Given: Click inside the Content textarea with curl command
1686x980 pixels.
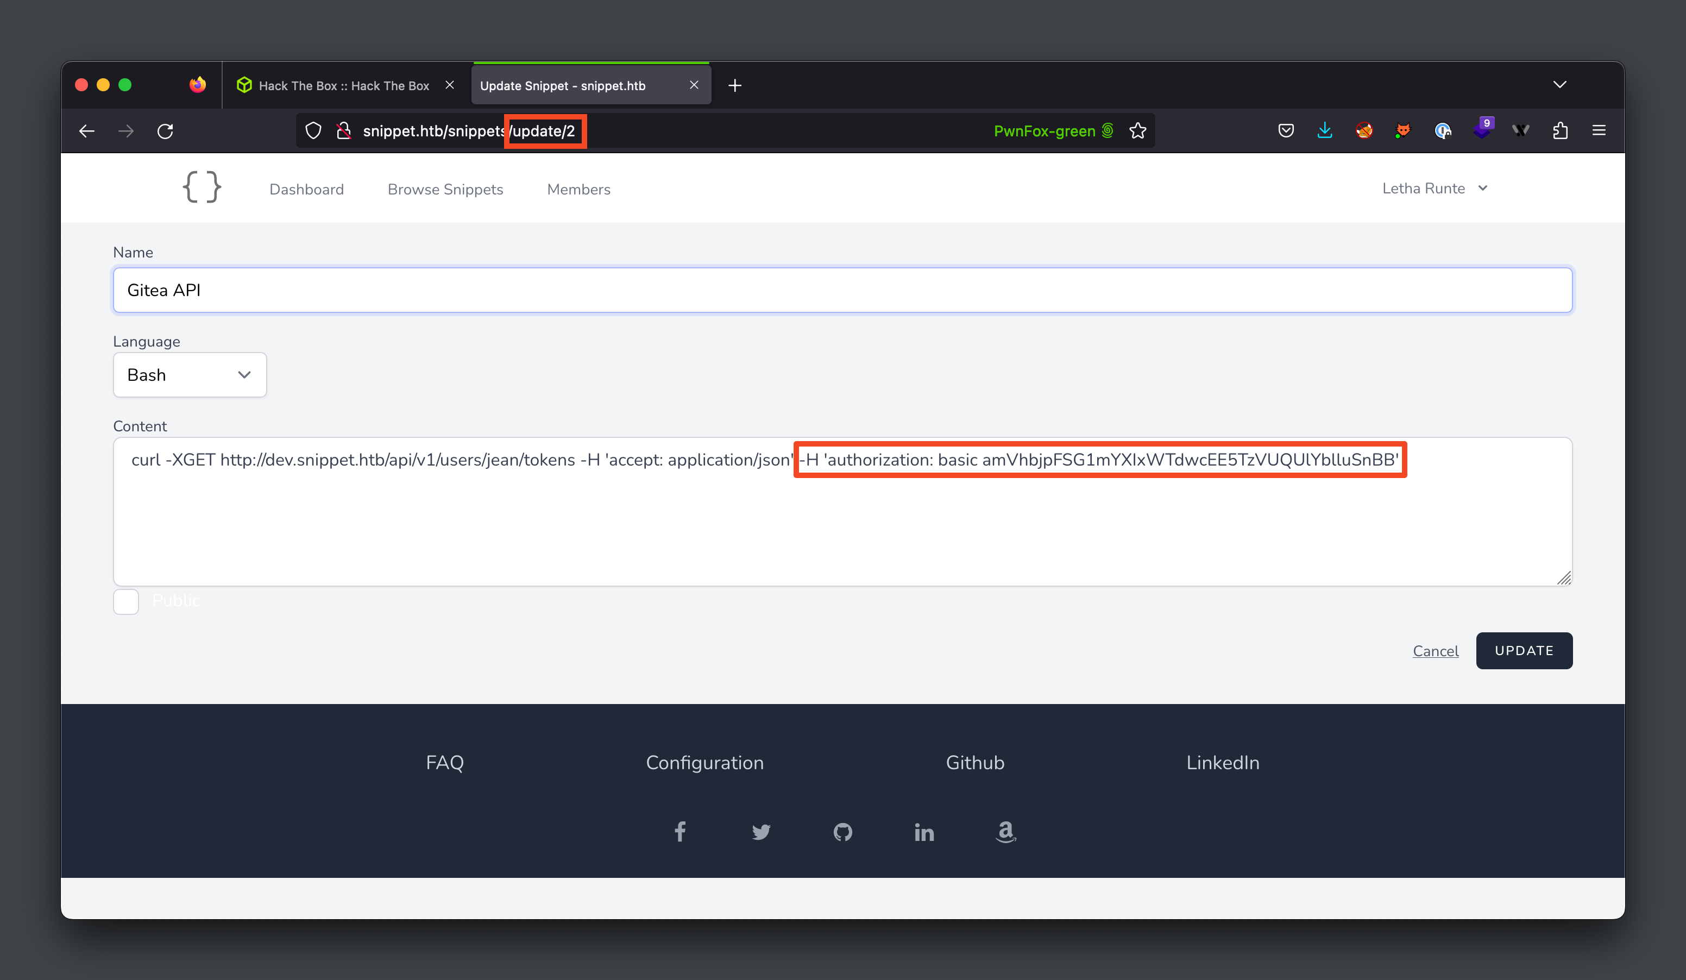Looking at the screenshot, I should [x=842, y=512].
